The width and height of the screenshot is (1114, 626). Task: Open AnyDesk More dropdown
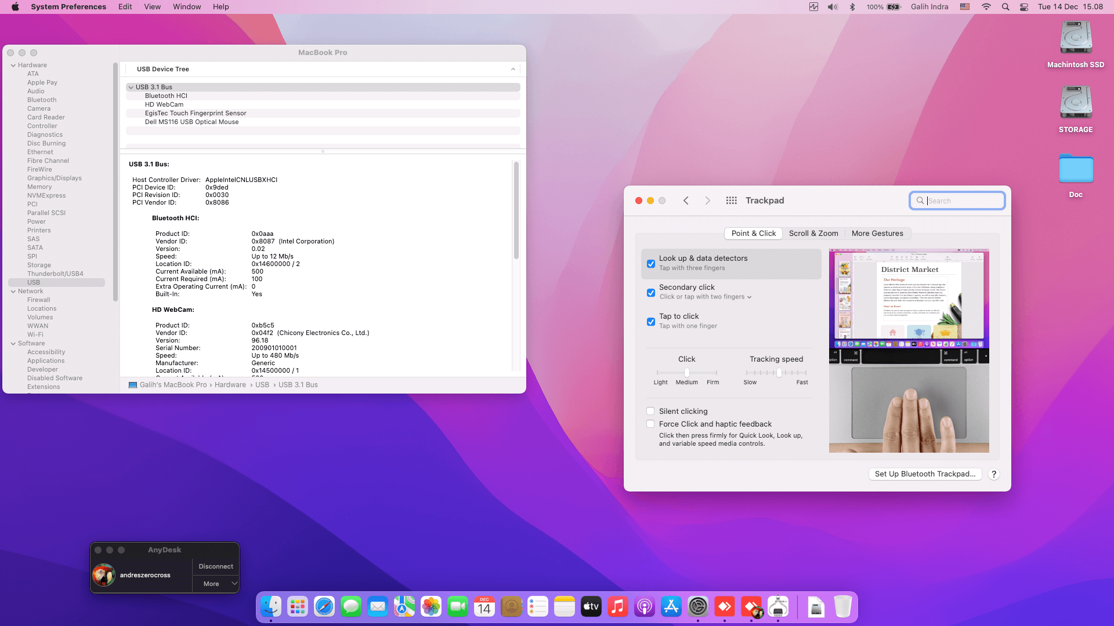click(216, 584)
